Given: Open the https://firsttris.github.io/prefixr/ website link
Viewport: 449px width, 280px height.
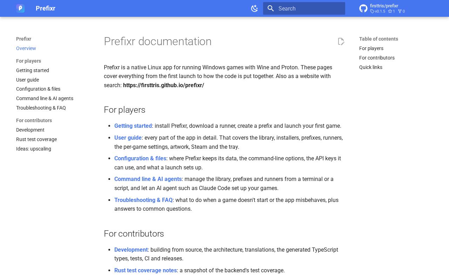Looking at the screenshot, I should (x=163, y=85).
